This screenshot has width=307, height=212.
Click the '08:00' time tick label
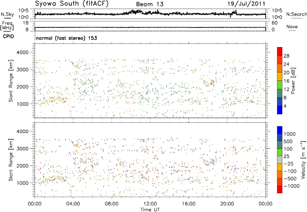coord(112,204)
